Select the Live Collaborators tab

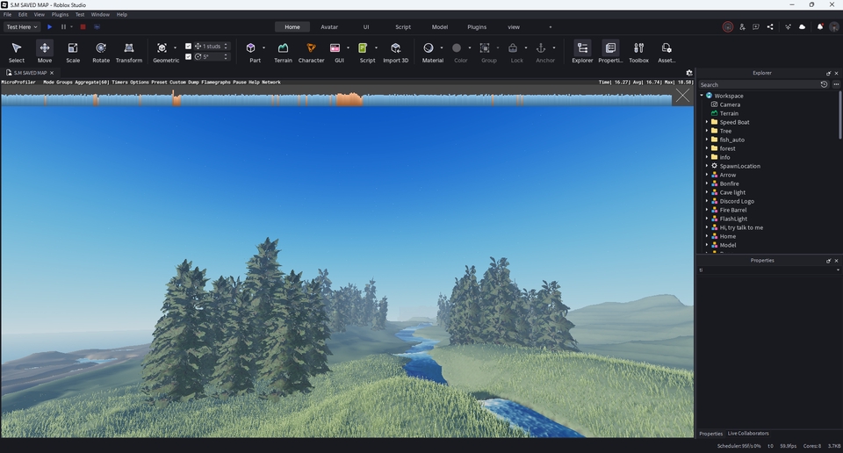[747, 434]
